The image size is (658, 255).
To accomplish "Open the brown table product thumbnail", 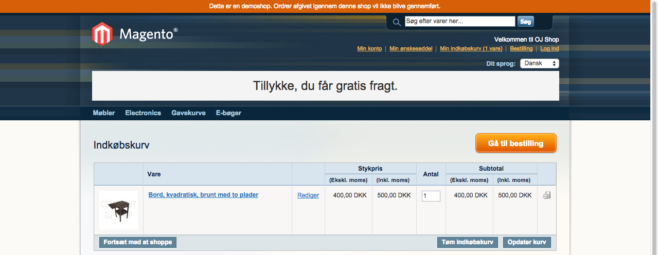I will tap(118, 210).
